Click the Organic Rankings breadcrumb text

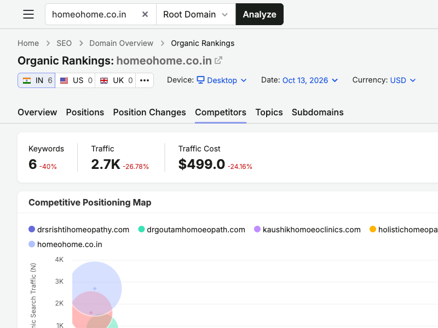[203, 43]
